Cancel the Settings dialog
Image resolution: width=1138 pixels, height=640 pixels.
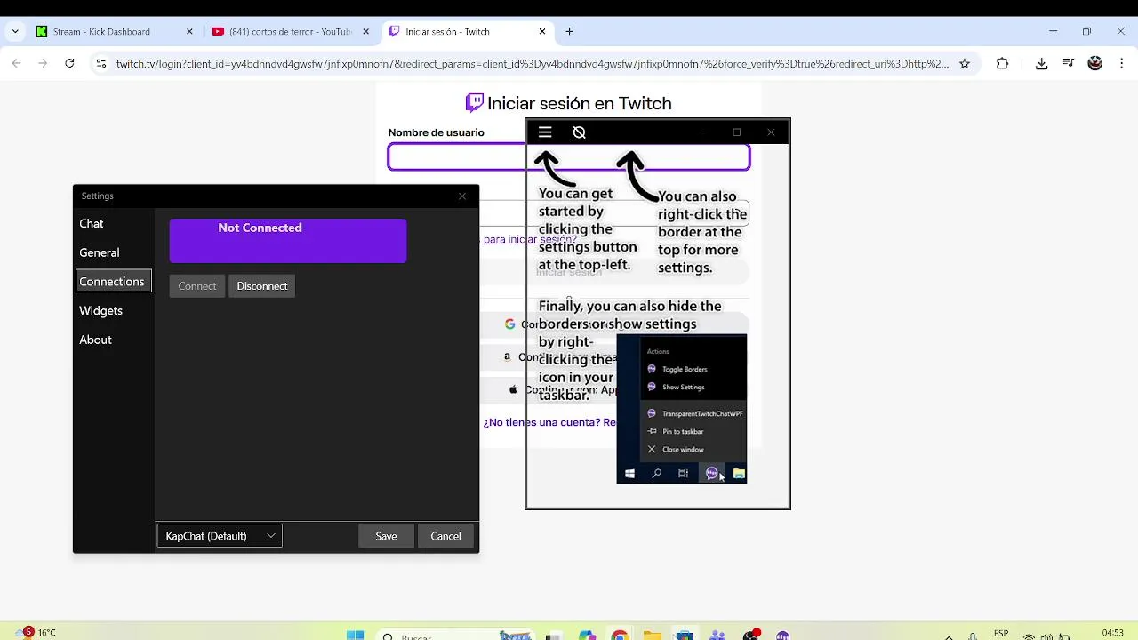(446, 536)
